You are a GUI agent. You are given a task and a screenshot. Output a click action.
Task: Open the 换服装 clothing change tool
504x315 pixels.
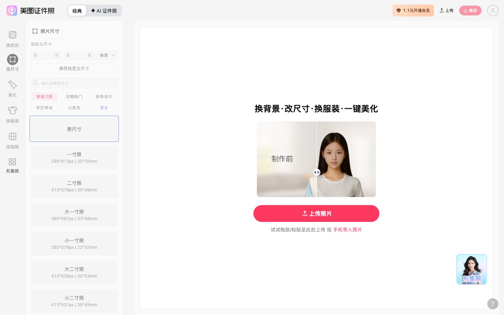(13, 114)
